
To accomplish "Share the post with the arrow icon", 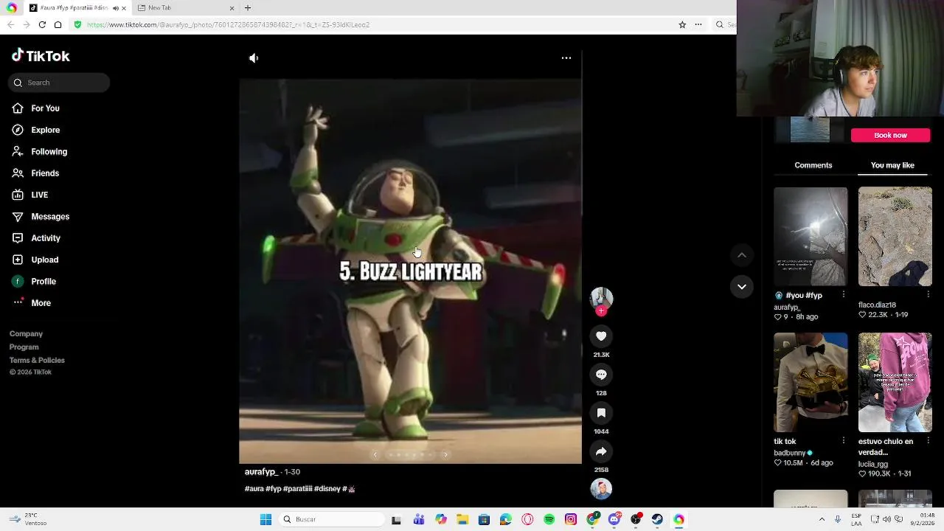I will click(601, 451).
